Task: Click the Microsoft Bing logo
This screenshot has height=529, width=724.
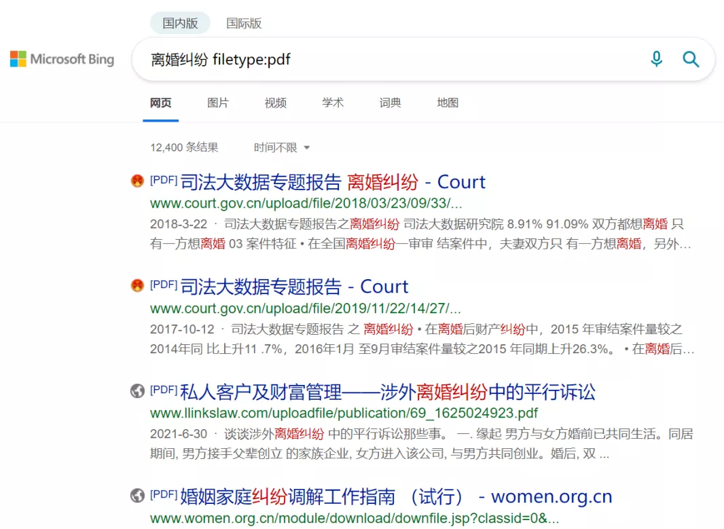Action: click(61, 59)
